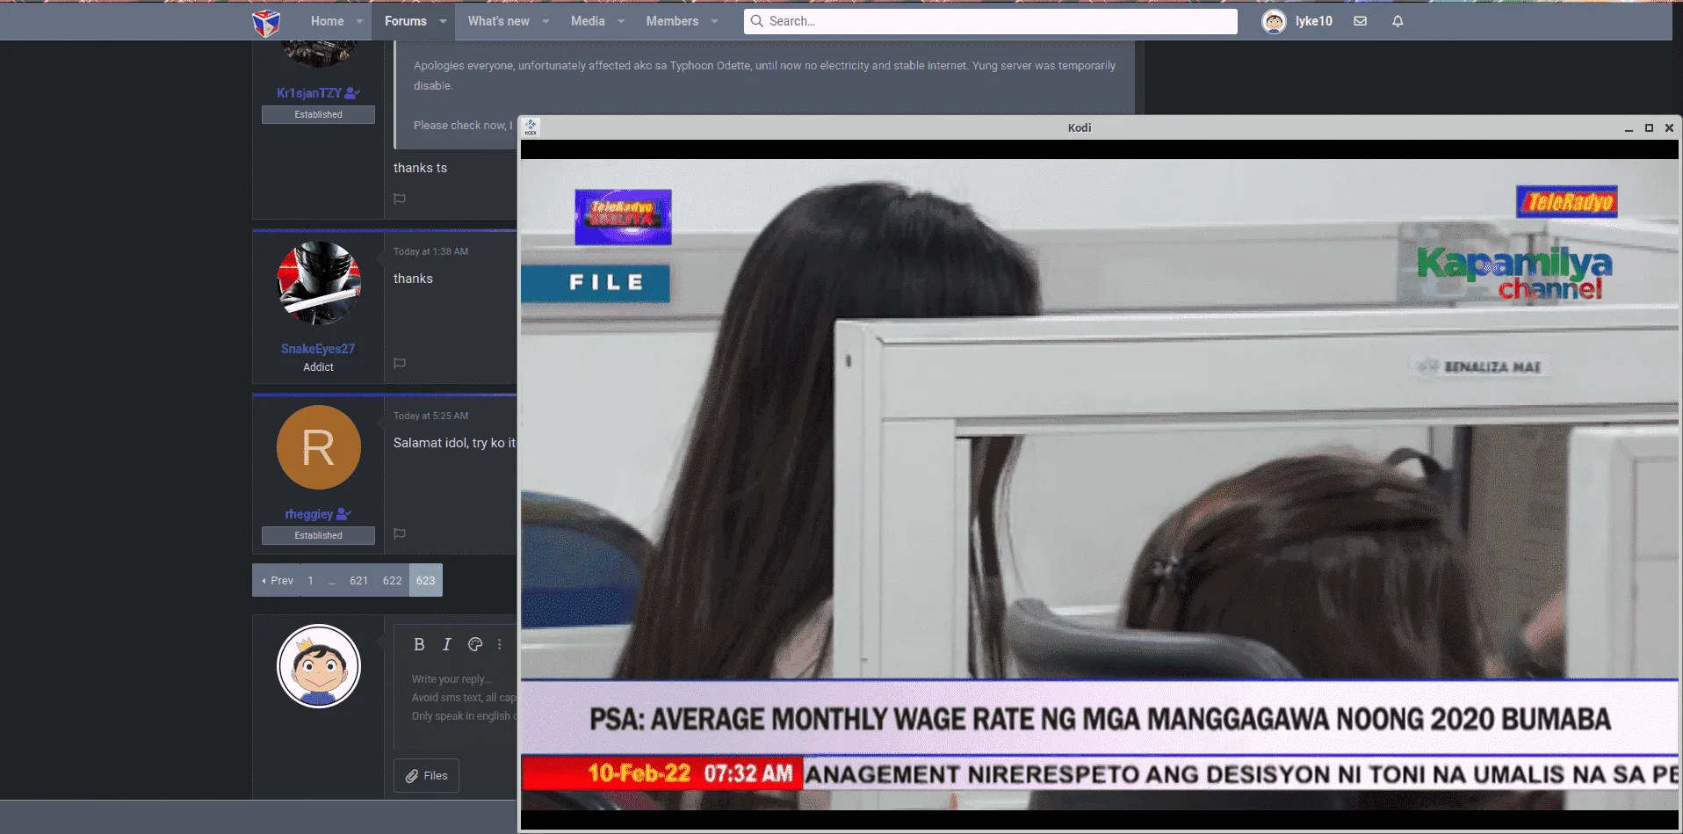The image size is (1683, 834).
Task: Click the search magnifier icon
Action: (756, 21)
